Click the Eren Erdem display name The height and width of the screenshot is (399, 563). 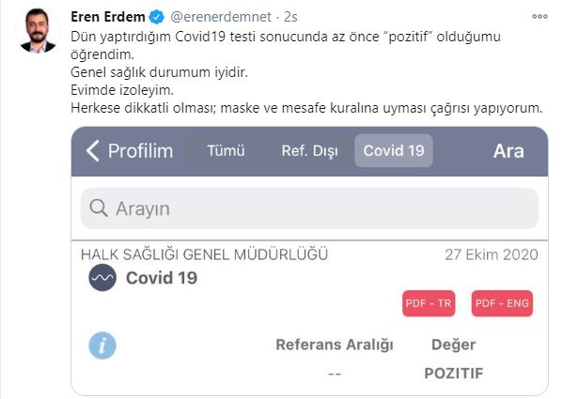click(x=108, y=17)
